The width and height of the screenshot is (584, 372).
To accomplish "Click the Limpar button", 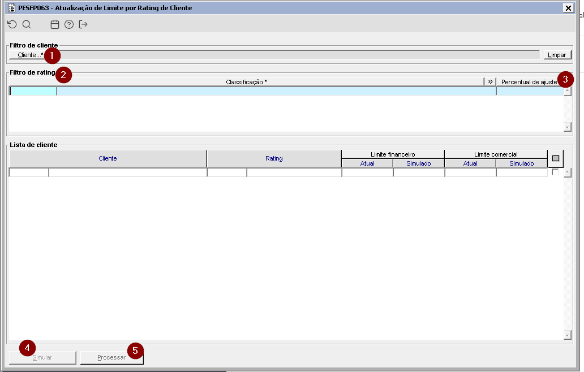I will pos(557,55).
